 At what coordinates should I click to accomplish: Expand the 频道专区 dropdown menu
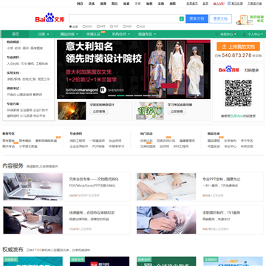tap(146, 34)
